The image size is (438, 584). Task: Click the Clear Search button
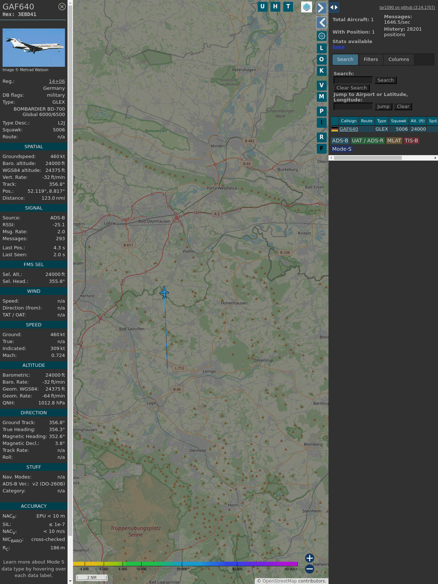[x=351, y=88]
